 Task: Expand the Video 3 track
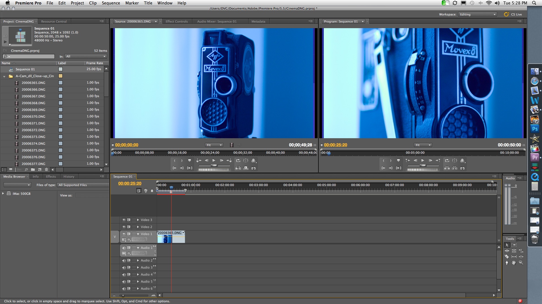138,220
